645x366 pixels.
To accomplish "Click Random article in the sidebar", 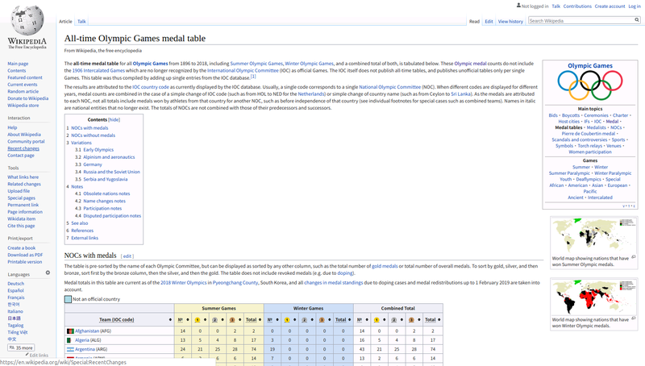I will (x=23, y=91).
